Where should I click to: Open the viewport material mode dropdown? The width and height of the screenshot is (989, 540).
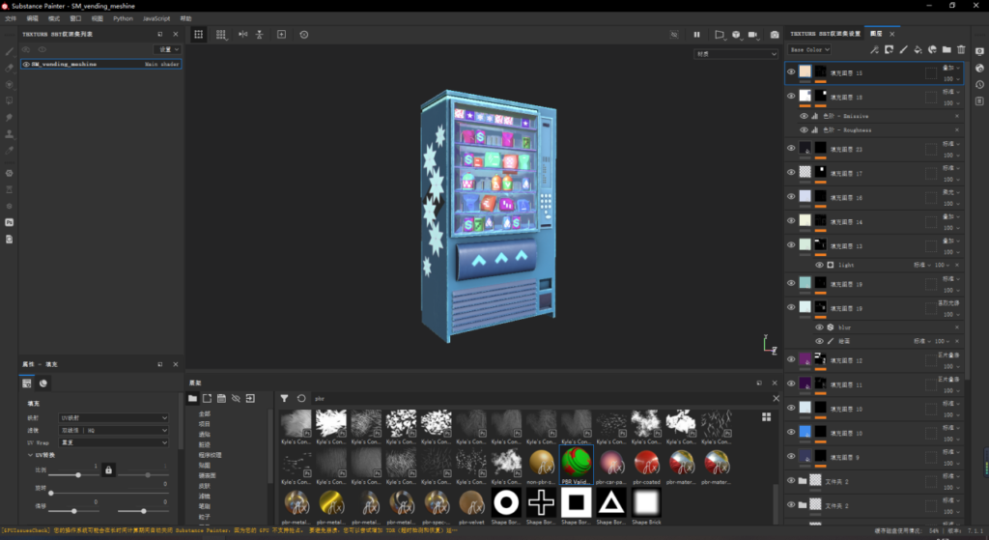tap(735, 54)
